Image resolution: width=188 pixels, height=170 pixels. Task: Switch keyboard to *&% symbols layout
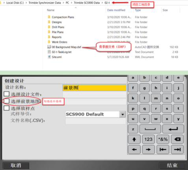click(x=163, y=139)
